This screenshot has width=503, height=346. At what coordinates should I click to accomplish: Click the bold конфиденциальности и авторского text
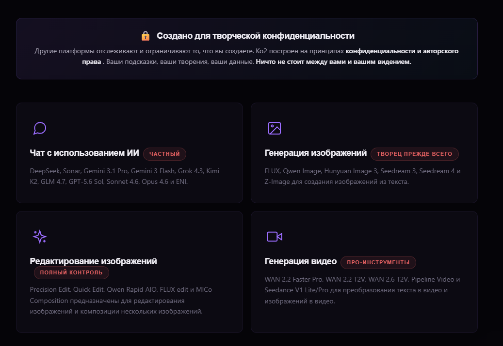[402, 51]
